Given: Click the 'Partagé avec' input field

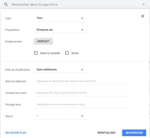Looking at the screenshot, I should pyautogui.click(x=81, y=104).
